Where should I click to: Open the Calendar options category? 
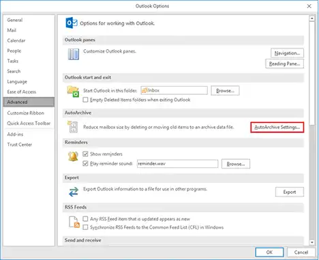click(x=29, y=40)
